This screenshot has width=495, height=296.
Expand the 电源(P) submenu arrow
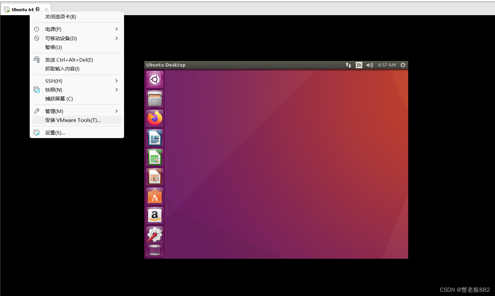pyautogui.click(x=116, y=29)
